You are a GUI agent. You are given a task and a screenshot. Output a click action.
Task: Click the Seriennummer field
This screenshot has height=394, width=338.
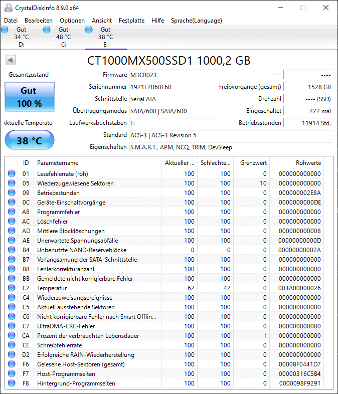pos(174,87)
